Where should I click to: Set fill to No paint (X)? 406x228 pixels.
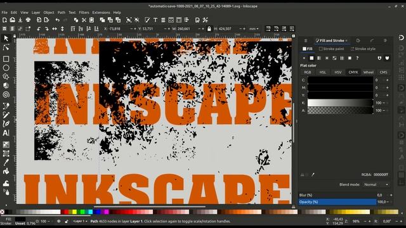304,58
